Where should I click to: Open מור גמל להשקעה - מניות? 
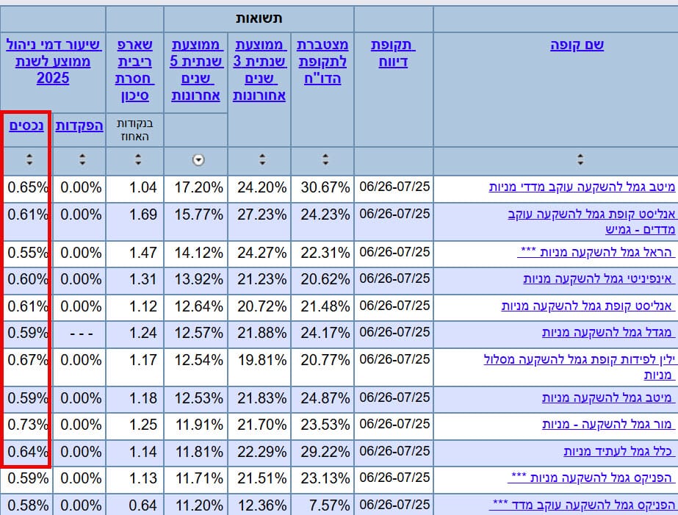(x=608, y=425)
